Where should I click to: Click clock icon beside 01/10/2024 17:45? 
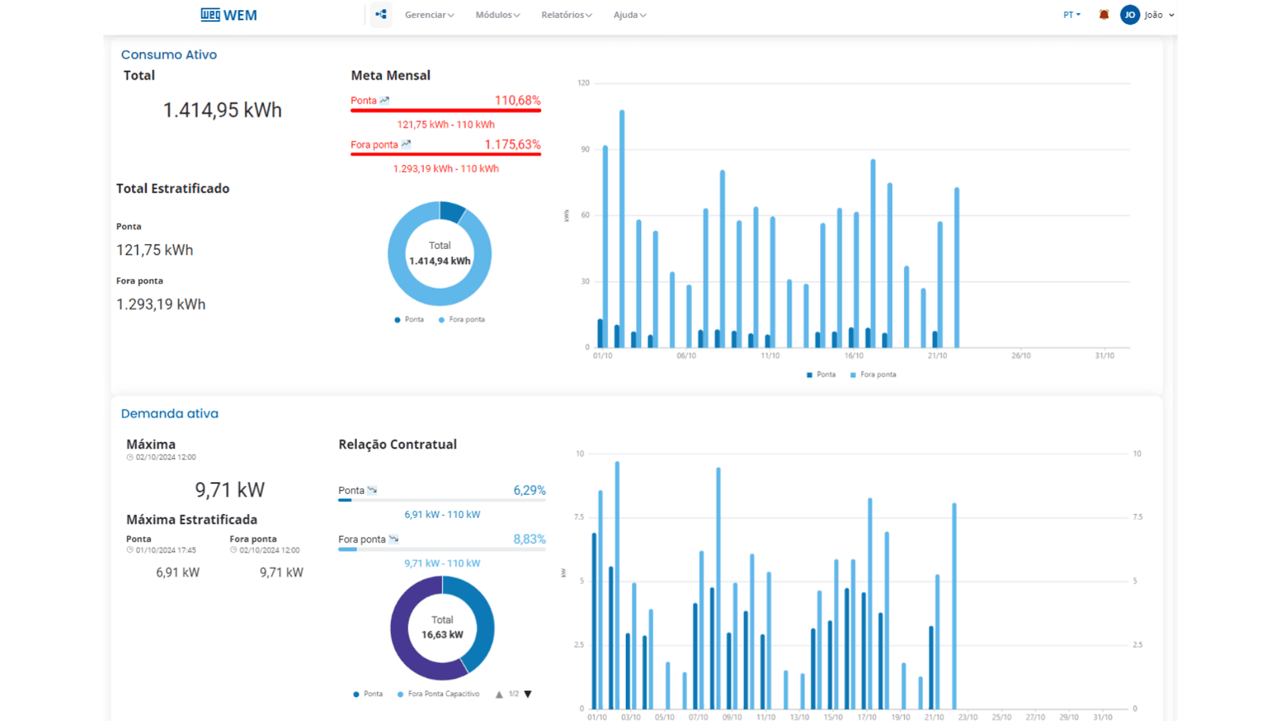click(130, 550)
